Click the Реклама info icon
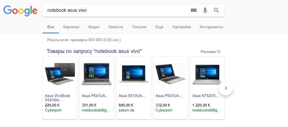Image resolution: width=288 pixels, height=127 pixels. coord(219,52)
